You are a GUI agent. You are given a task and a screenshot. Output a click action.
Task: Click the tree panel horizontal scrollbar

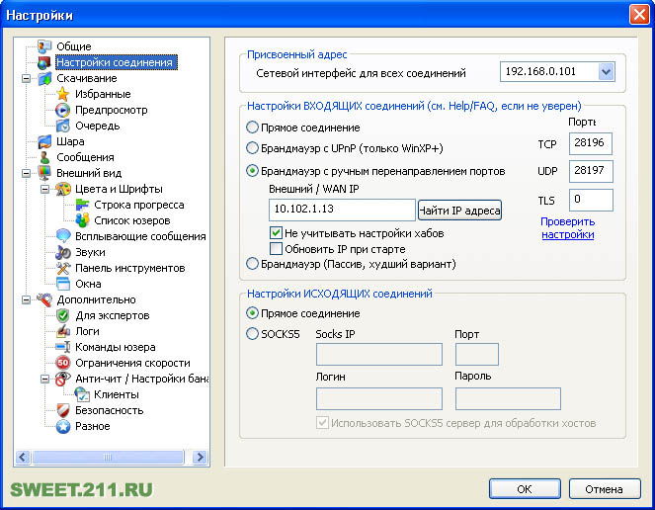[111, 457]
